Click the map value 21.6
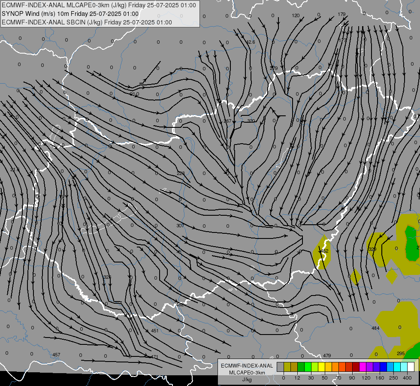Image resolution: width=420 pixels, height=386 pixels. [x=15, y=170]
